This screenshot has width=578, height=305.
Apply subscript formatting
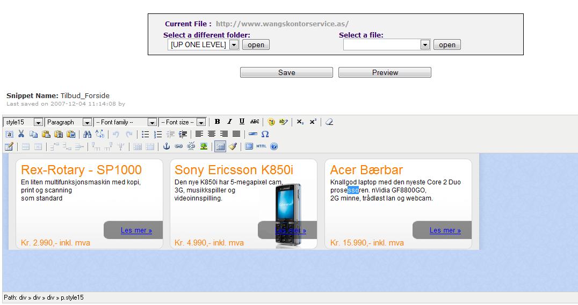300,122
